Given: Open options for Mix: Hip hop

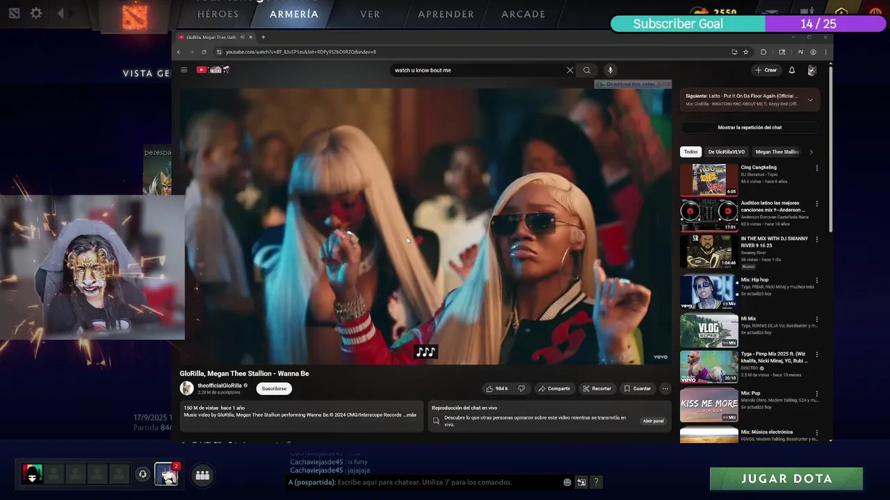Looking at the screenshot, I should click(817, 281).
